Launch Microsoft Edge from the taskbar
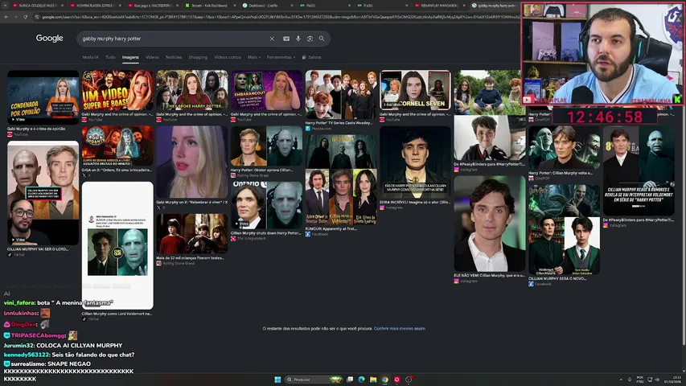 [x=361, y=380]
